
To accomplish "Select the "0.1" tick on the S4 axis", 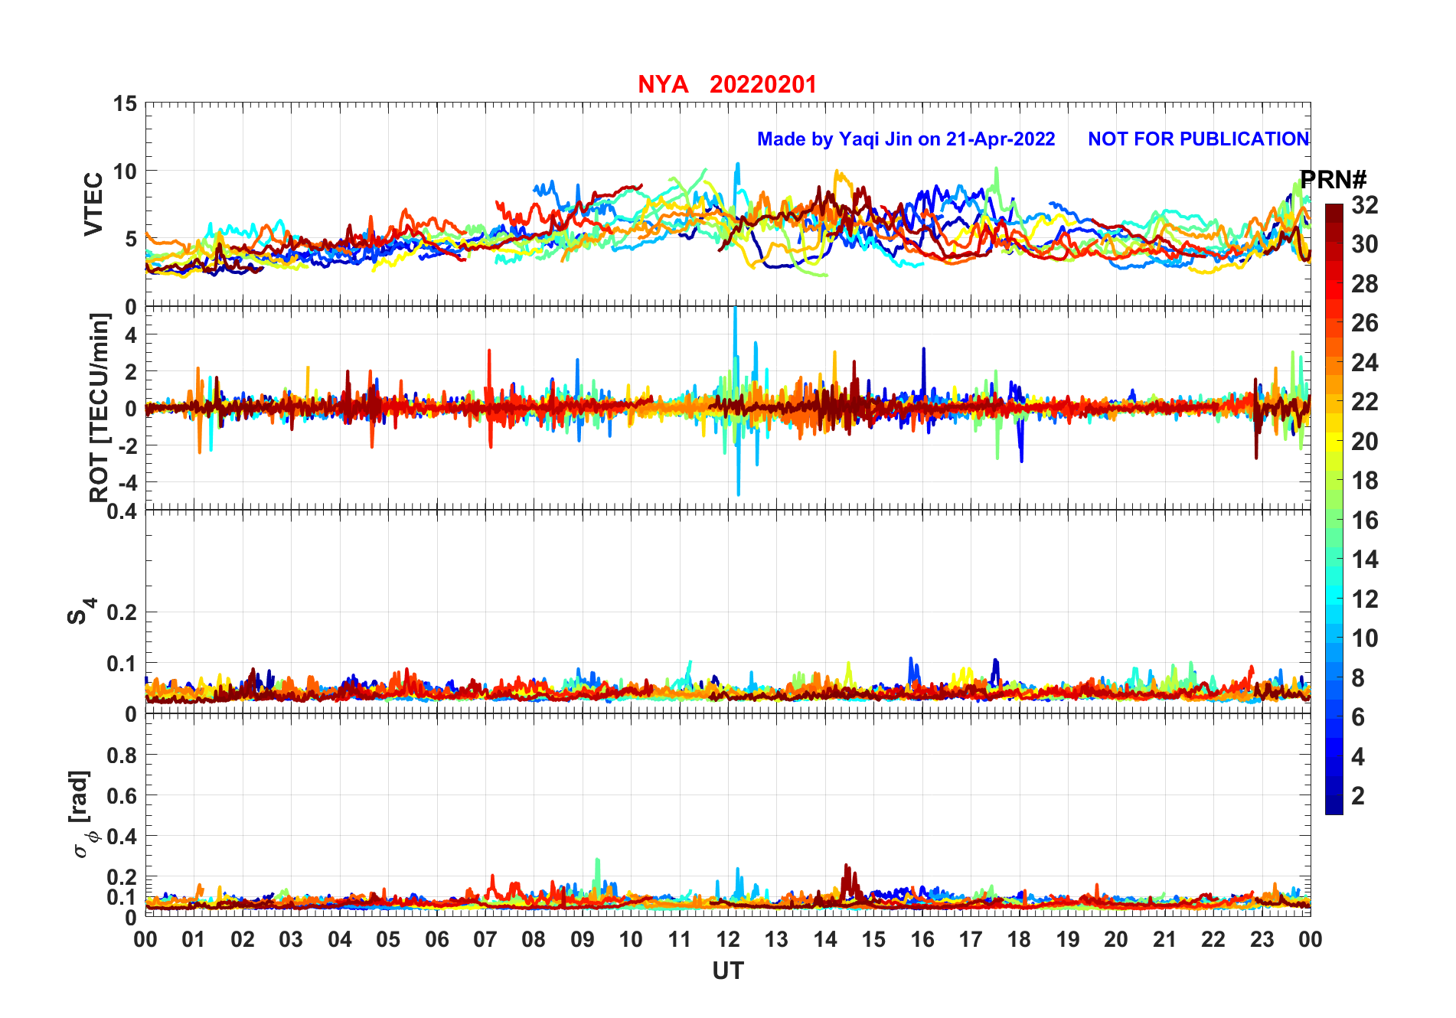I will pyautogui.click(x=122, y=664).
